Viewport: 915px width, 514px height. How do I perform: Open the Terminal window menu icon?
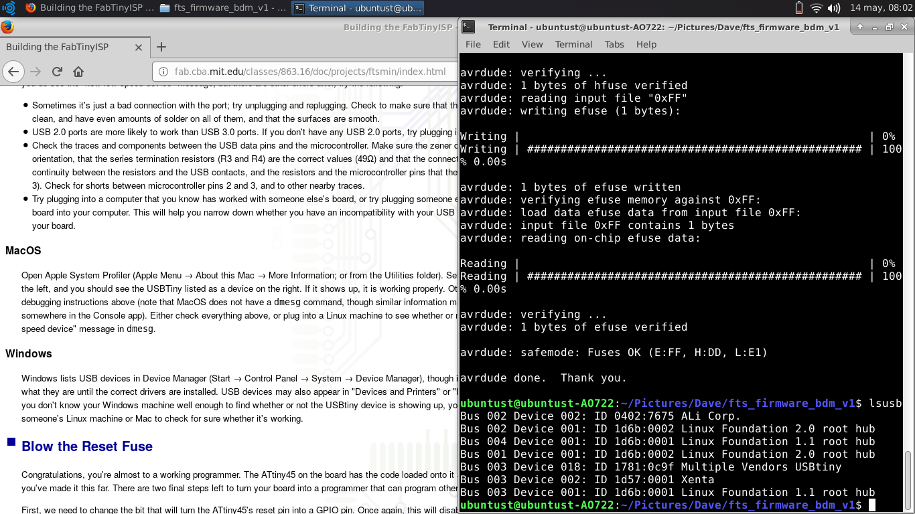tap(468, 27)
